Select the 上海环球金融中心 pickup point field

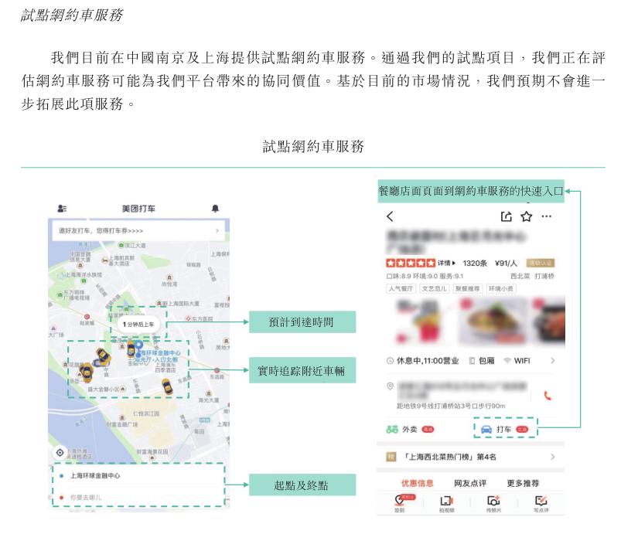[138, 475]
